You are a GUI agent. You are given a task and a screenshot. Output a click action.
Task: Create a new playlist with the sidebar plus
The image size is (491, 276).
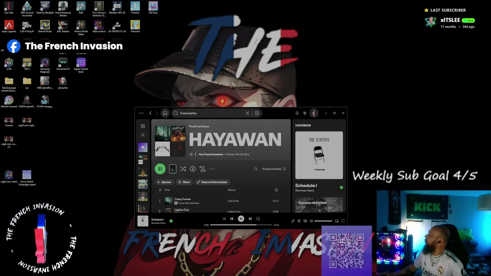143,135
